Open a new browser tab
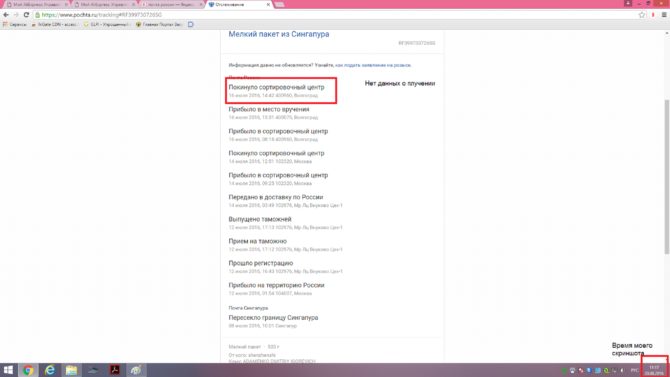Image resolution: width=670 pixels, height=377 pixels. (x=280, y=5)
